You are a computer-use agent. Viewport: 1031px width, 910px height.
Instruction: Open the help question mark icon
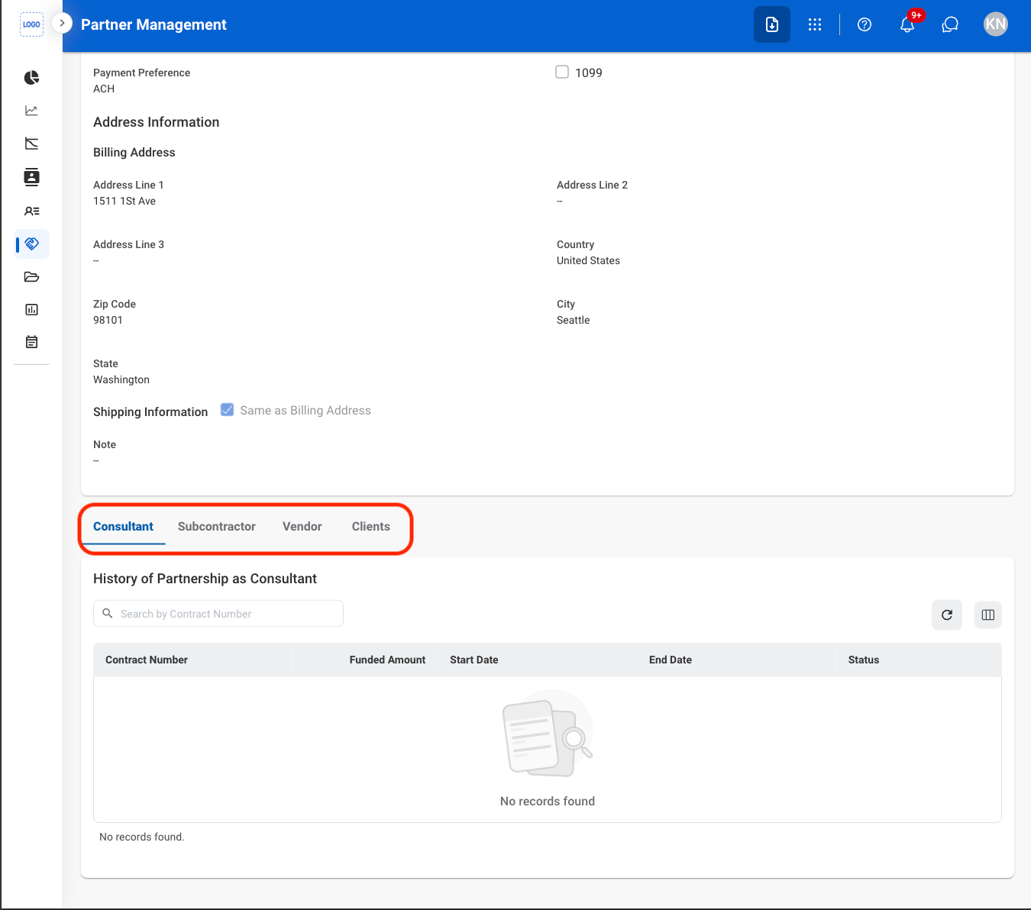point(865,24)
